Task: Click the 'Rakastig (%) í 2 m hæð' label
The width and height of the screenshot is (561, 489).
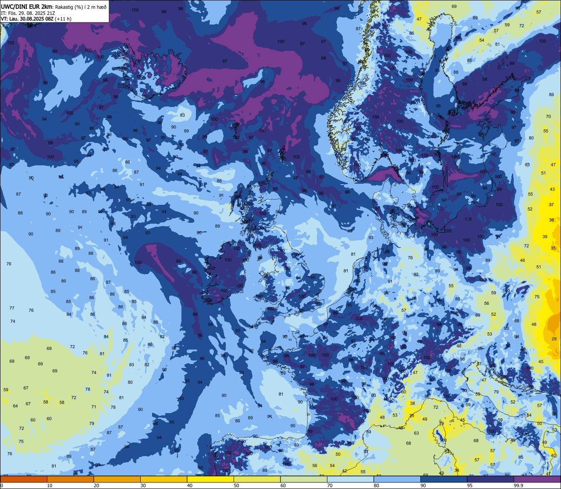Action: pos(81,7)
